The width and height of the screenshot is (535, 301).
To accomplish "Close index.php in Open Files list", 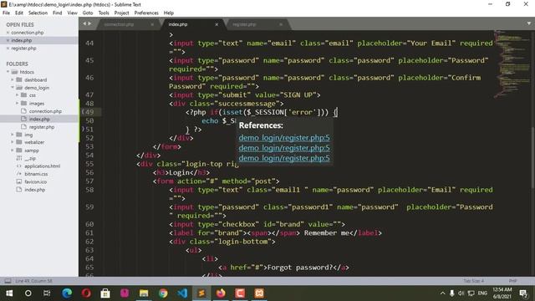I will point(8,41).
